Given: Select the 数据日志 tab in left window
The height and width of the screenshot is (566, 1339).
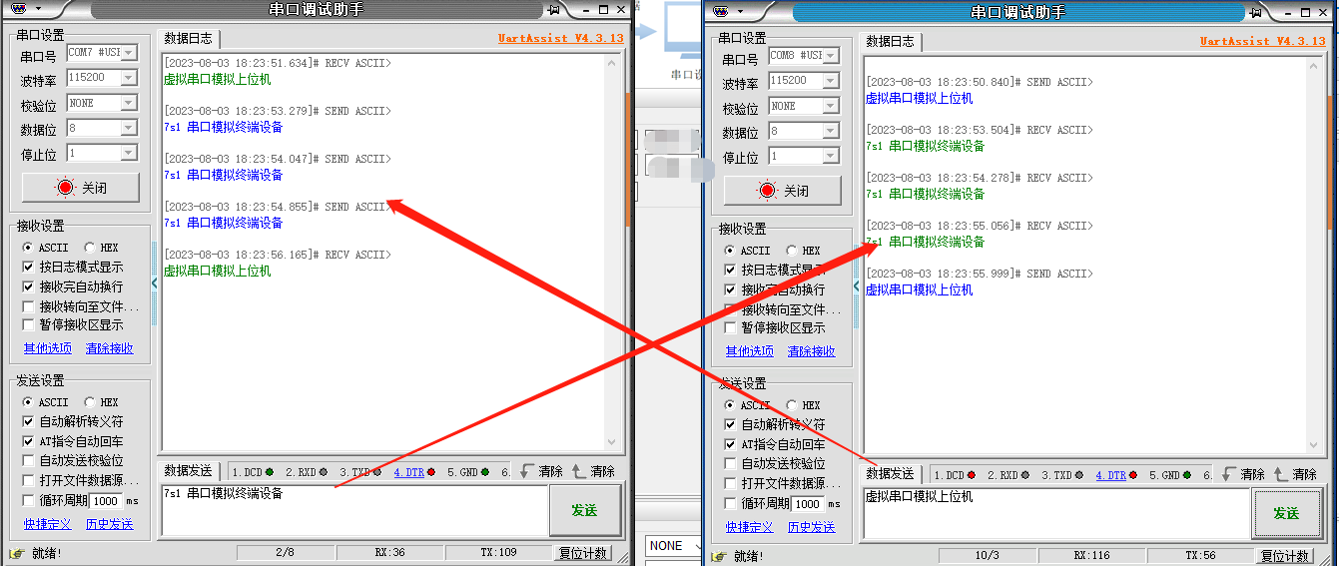Looking at the screenshot, I should [189, 39].
